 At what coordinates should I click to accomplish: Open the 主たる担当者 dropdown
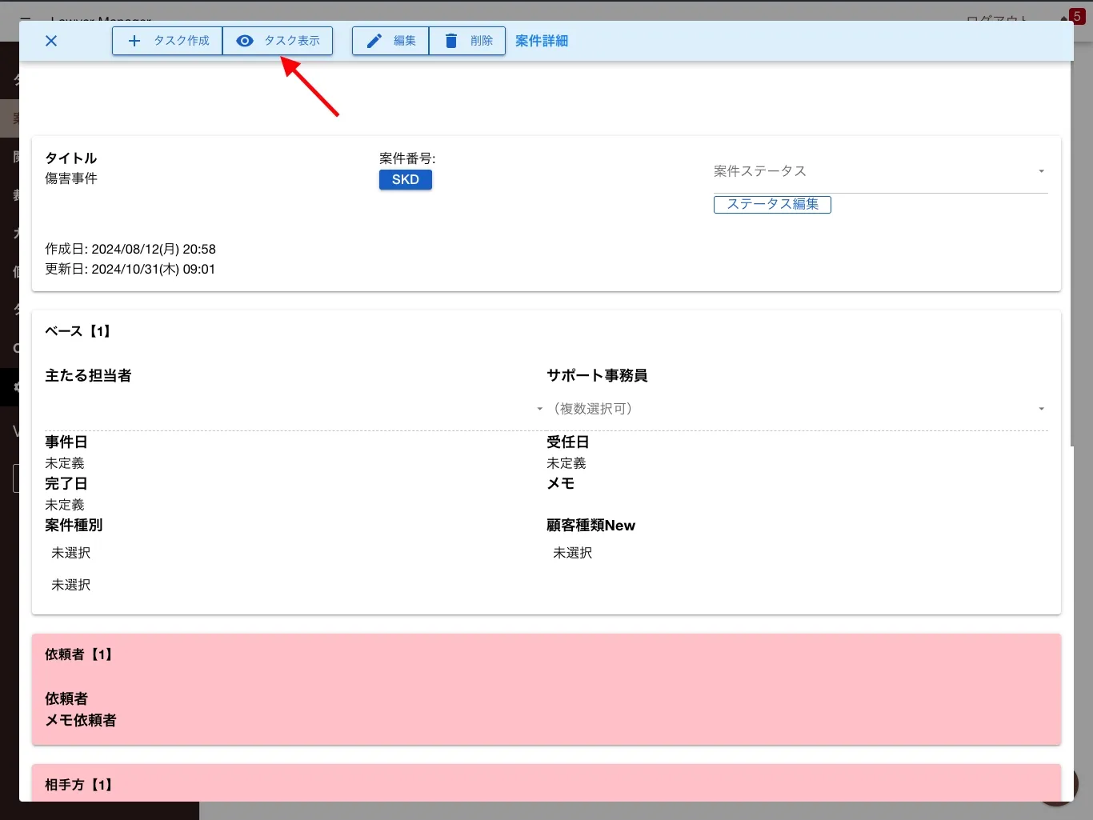(295, 409)
